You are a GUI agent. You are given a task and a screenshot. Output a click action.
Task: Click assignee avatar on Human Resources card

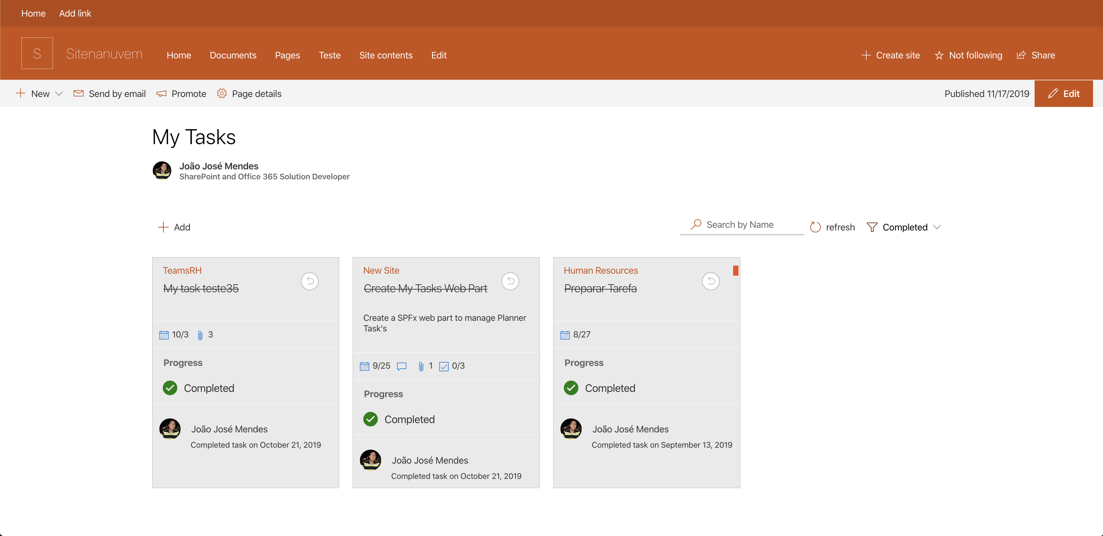[571, 429]
